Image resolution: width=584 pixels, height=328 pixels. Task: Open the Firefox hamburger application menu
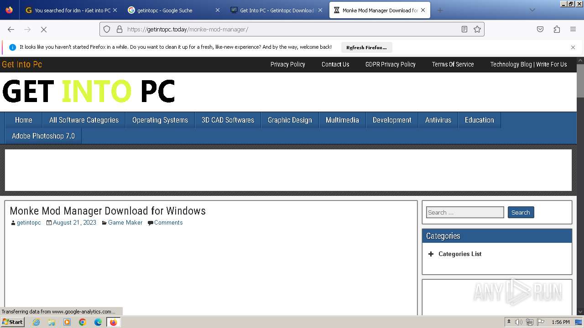(573, 29)
